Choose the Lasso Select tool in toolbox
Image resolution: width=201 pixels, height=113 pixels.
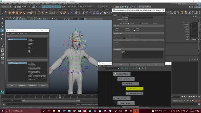tap(2, 23)
